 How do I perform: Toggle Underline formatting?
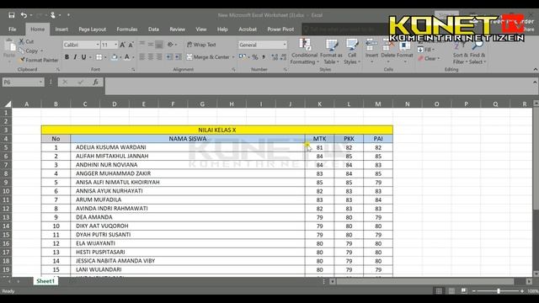tap(83, 57)
